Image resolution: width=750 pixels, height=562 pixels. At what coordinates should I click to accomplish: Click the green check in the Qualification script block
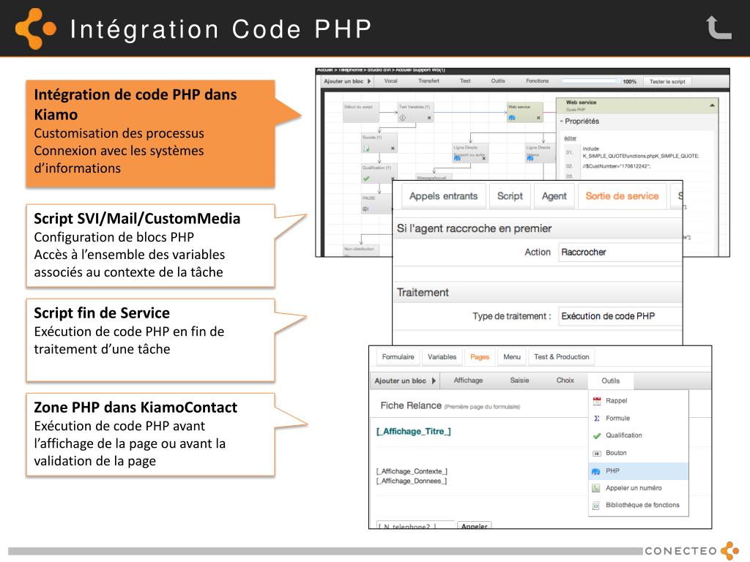366,179
